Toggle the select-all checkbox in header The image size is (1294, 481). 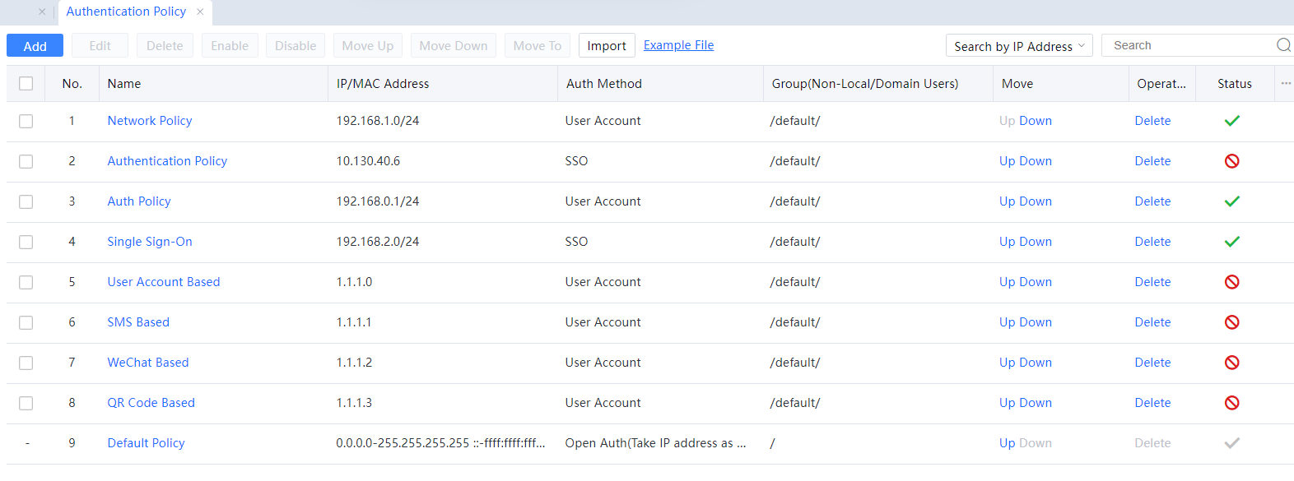point(26,84)
